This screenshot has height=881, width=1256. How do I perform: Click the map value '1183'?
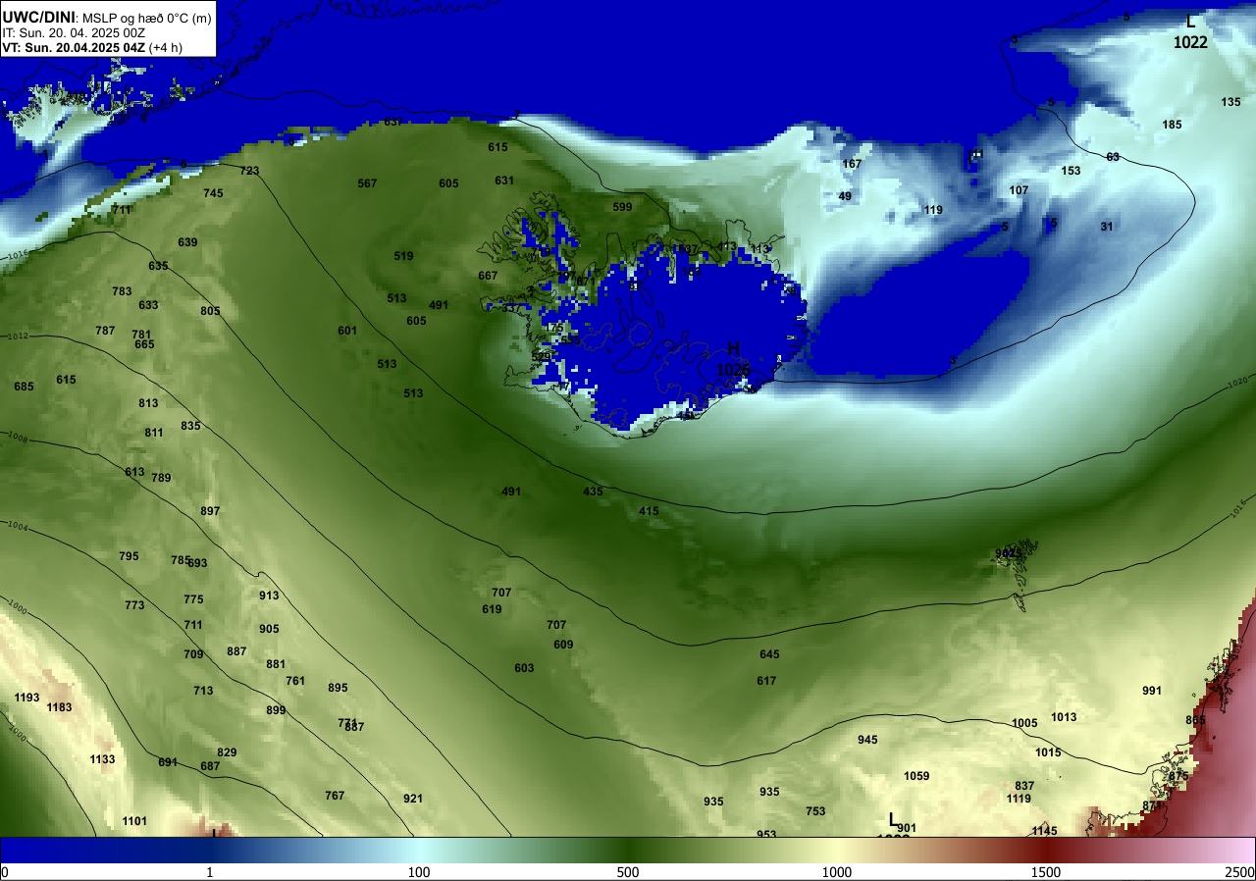pos(59,707)
